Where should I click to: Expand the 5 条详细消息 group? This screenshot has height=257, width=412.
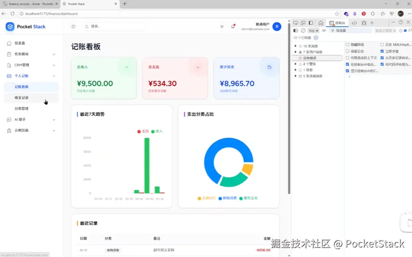pyautogui.click(x=296, y=76)
